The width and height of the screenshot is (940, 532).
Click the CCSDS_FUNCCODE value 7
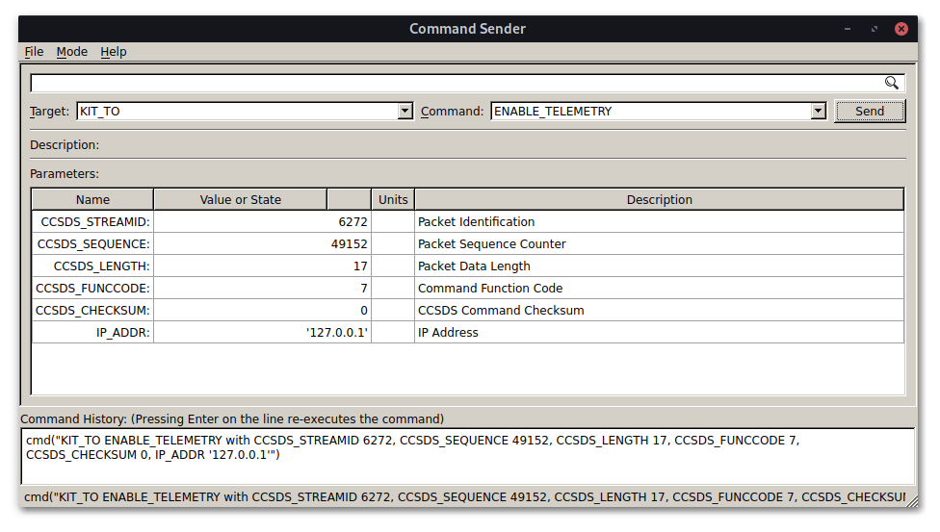[x=262, y=289]
